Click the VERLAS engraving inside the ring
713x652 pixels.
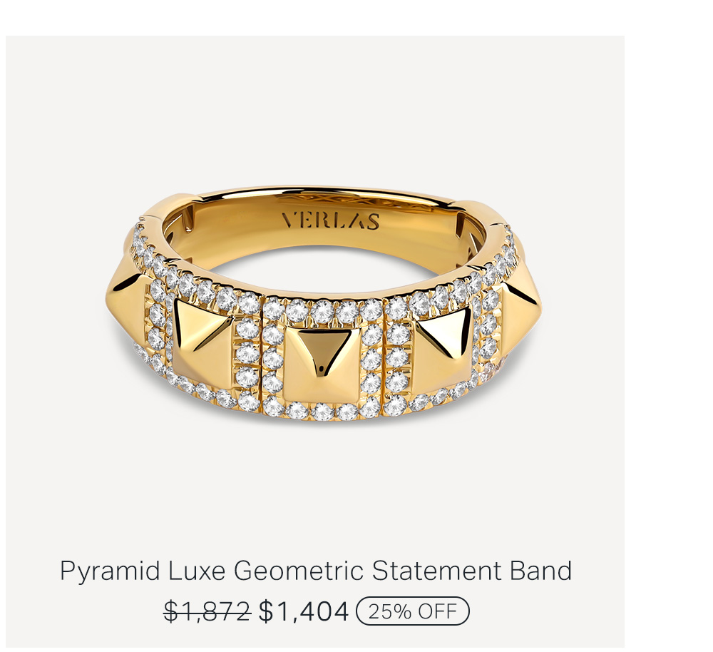click(331, 221)
